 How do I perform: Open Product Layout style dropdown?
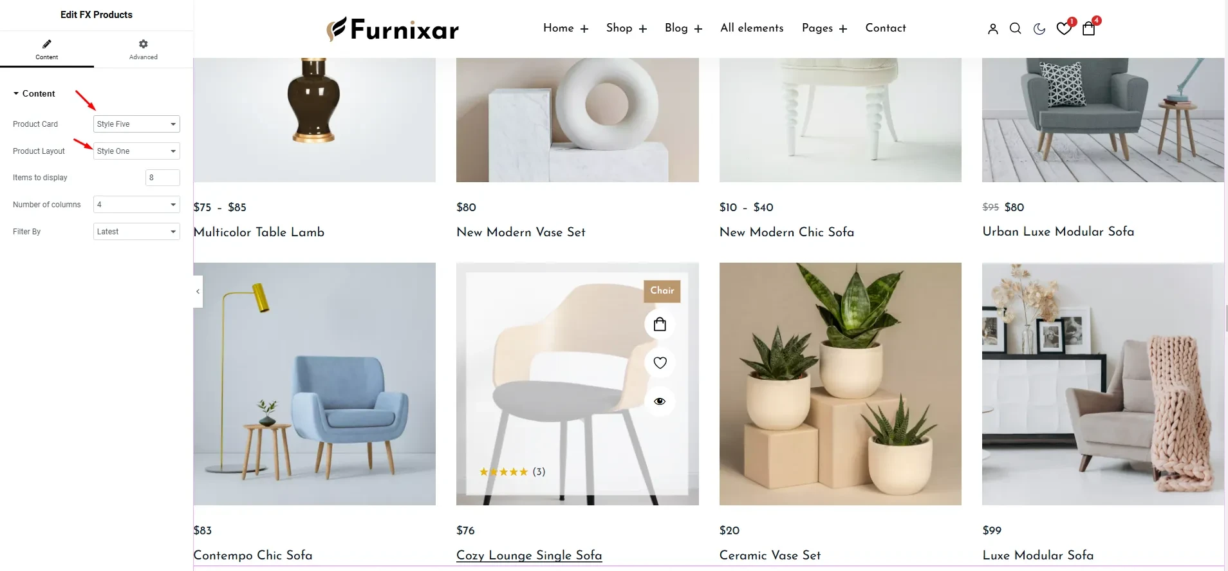[x=136, y=151]
